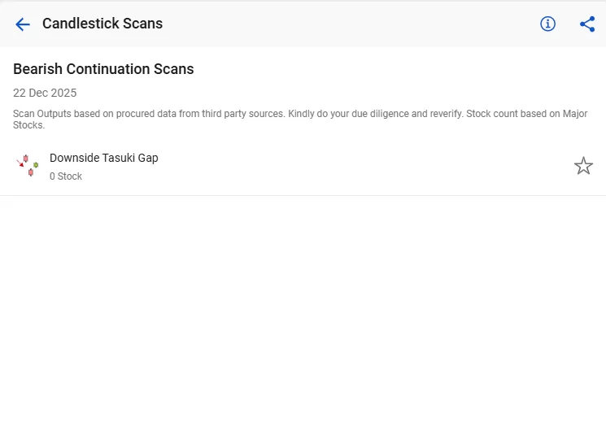Click the word Stocks on second disclaimer line
Image resolution: width=606 pixels, height=422 pixels.
28,125
